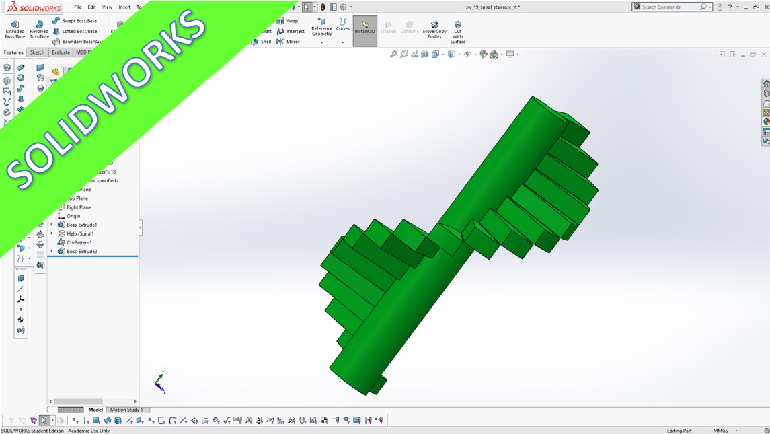Click MMGS unit system in status bar

click(720, 431)
